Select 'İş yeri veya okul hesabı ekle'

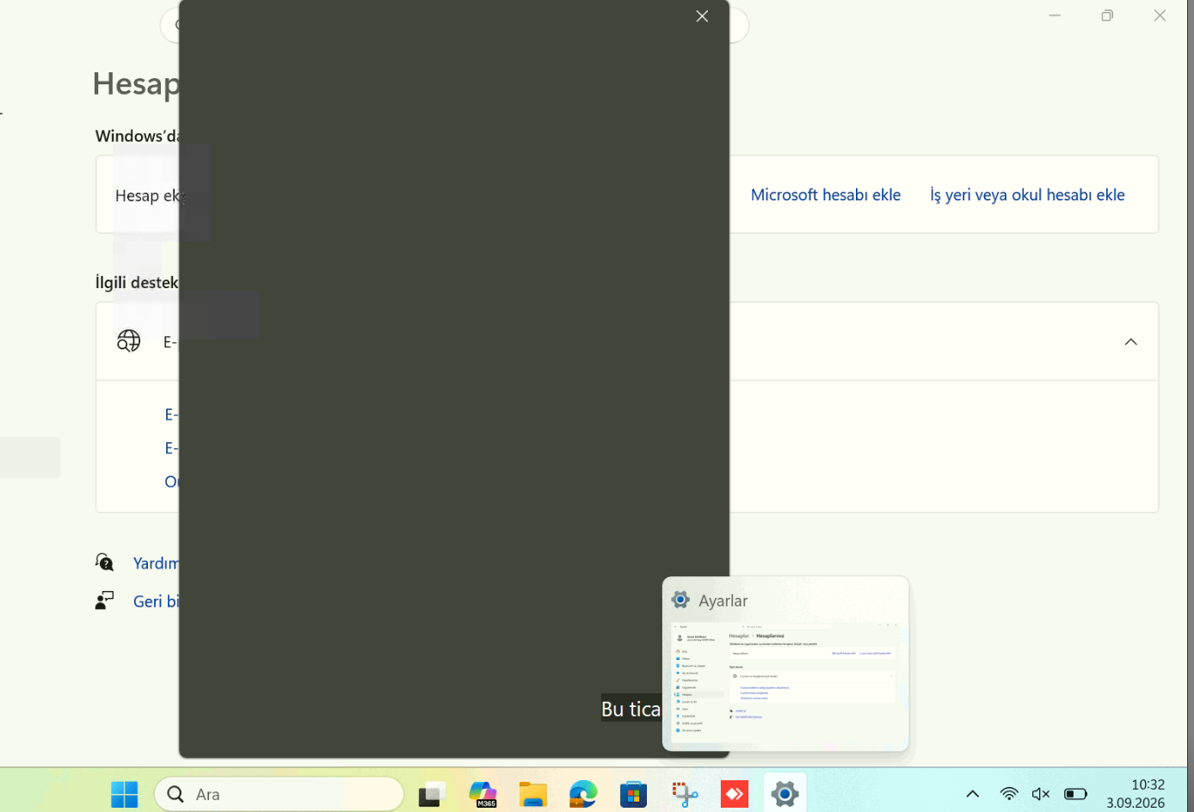pos(1027,195)
